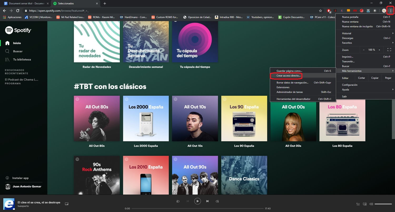395x212 pixels.
Task: Close the Seleccionados tab
Action: point(97,3)
